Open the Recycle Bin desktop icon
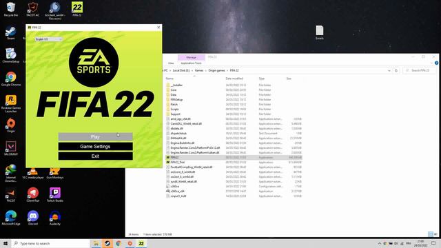The height and width of the screenshot is (248, 441). click(x=11, y=9)
